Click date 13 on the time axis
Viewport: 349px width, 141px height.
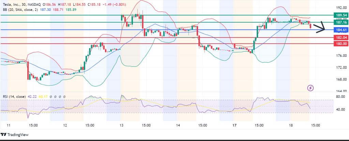pyautogui.click(x=121, y=125)
